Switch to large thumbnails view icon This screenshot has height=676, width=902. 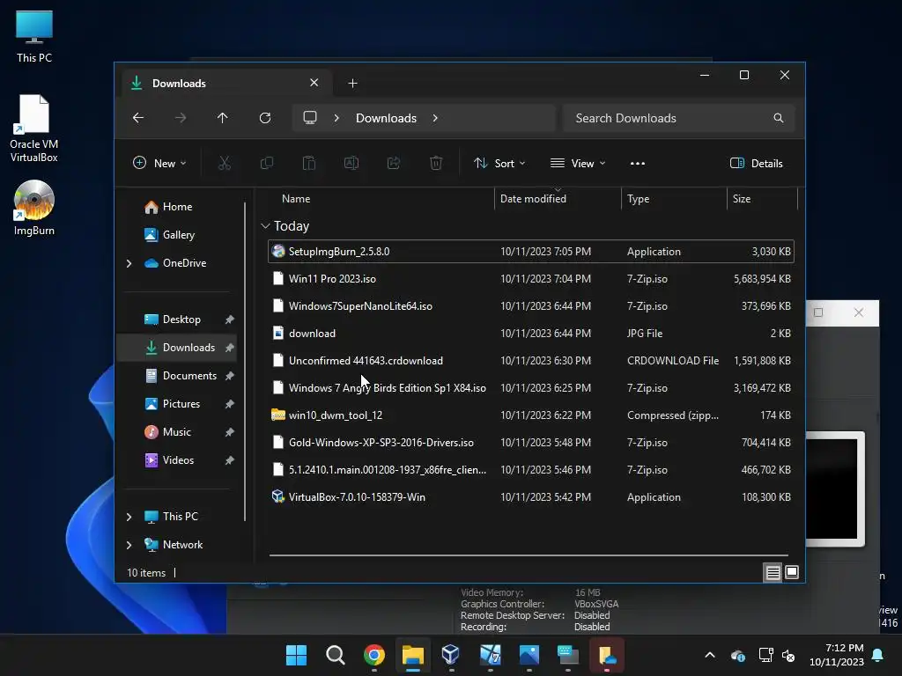click(x=792, y=572)
